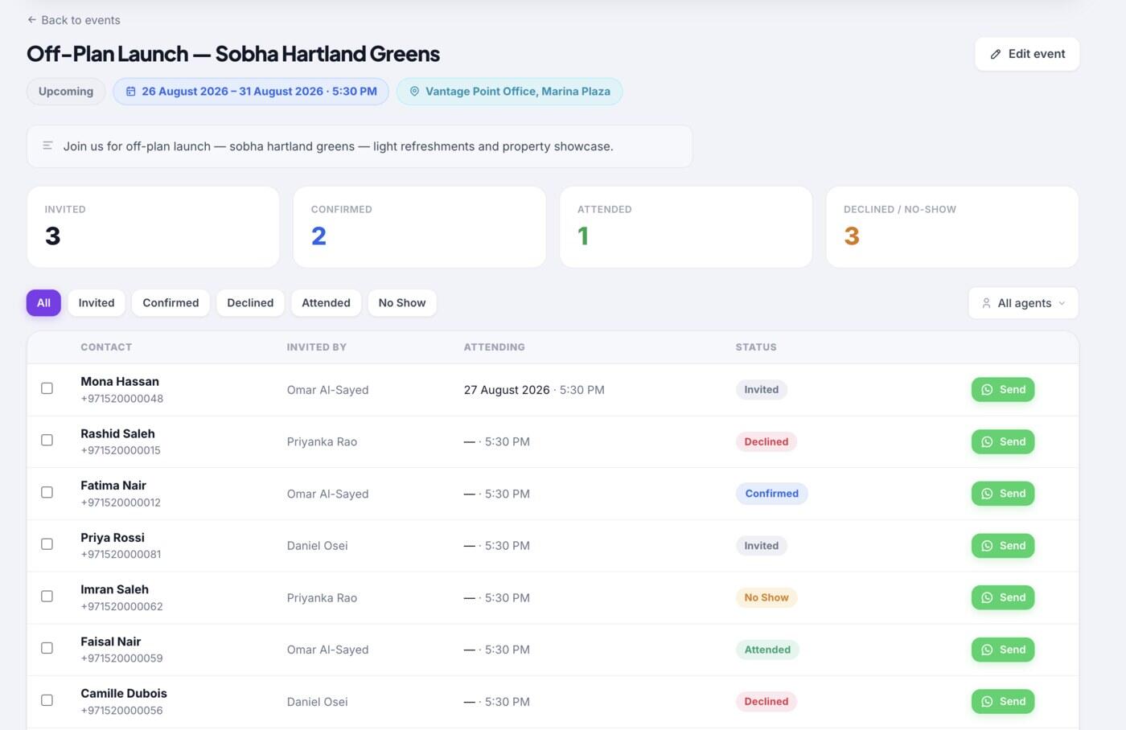Switch to the Confirmed filter tab
The image size is (1126, 730).
[x=171, y=303]
